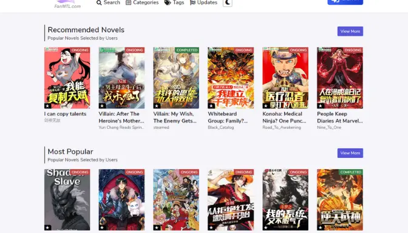Click star icon on Shadow Slave cover
The height and width of the screenshot is (233, 408).
pos(47,228)
